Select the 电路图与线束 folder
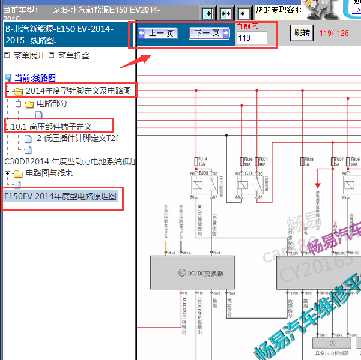This screenshot has height=360, width=361. tap(49, 173)
